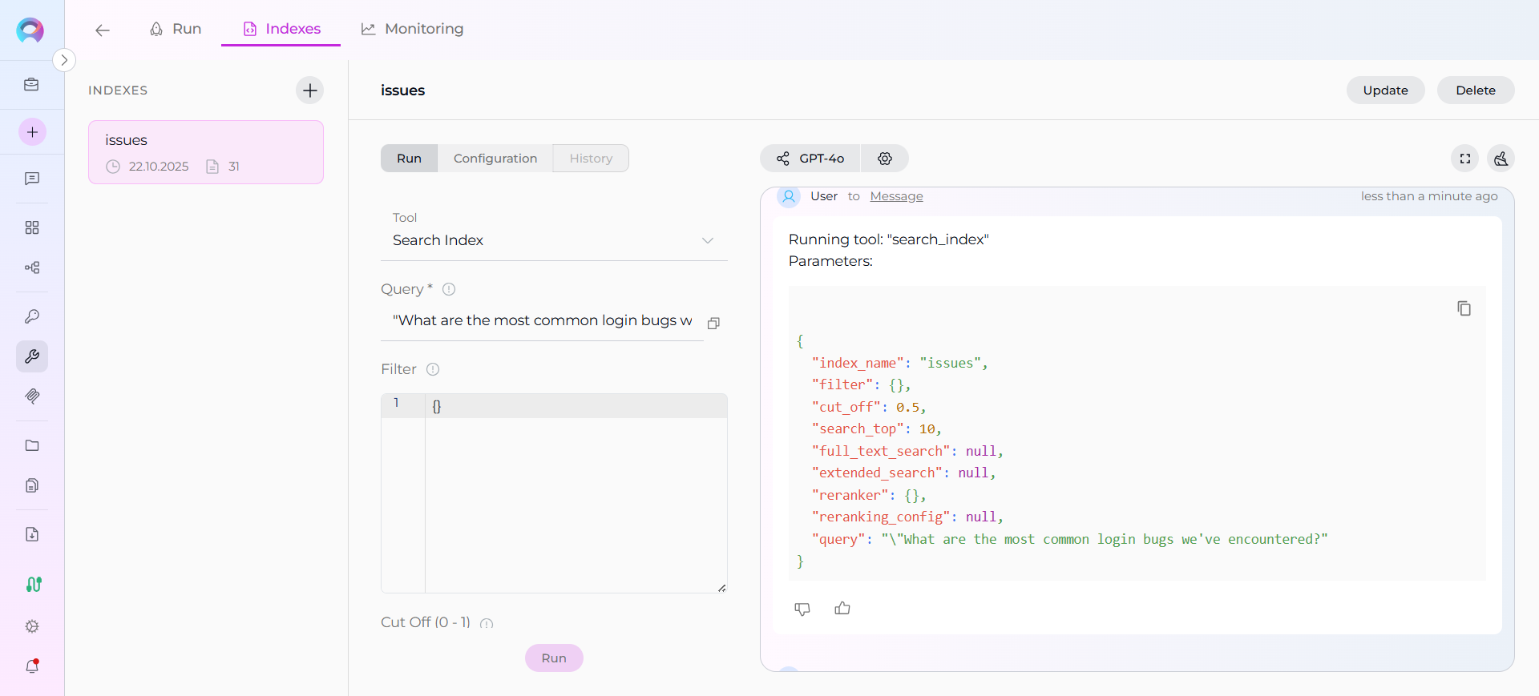The width and height of the screenshot is (1539, 696).
Task: Expand the collapsed left sidebar
Action: tap(64, 60)
